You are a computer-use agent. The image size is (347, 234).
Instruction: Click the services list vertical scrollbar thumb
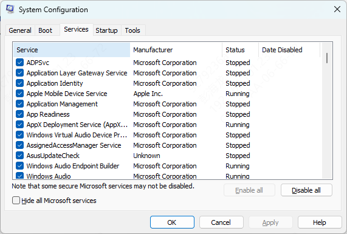coord(327,58)
